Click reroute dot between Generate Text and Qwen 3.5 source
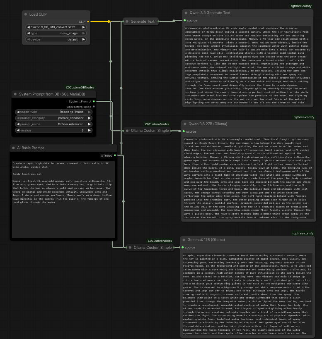Image resolution: width=322 pixels, height=339 pixels. tap(174, 21)
